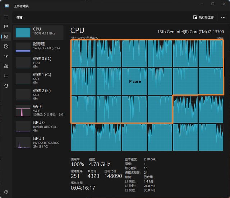Click the 執行新工作 button
This screenshot has width=230, height=198.
tap(203, 17)
